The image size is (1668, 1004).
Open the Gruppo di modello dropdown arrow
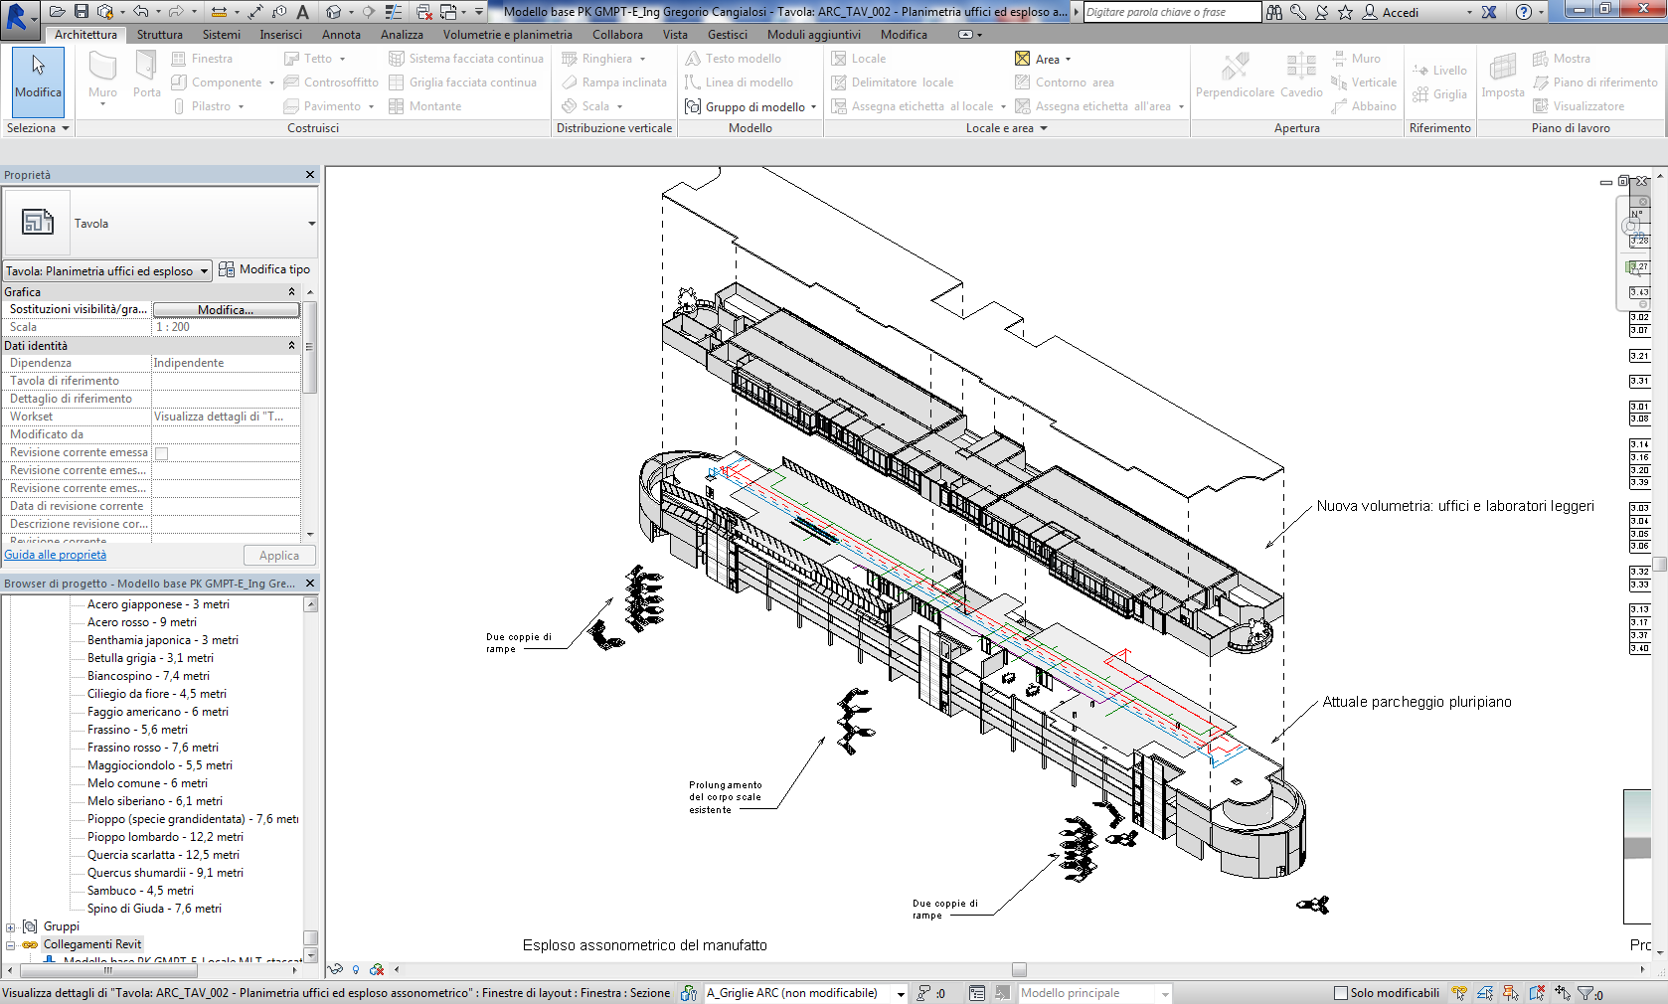coord(813,107)
